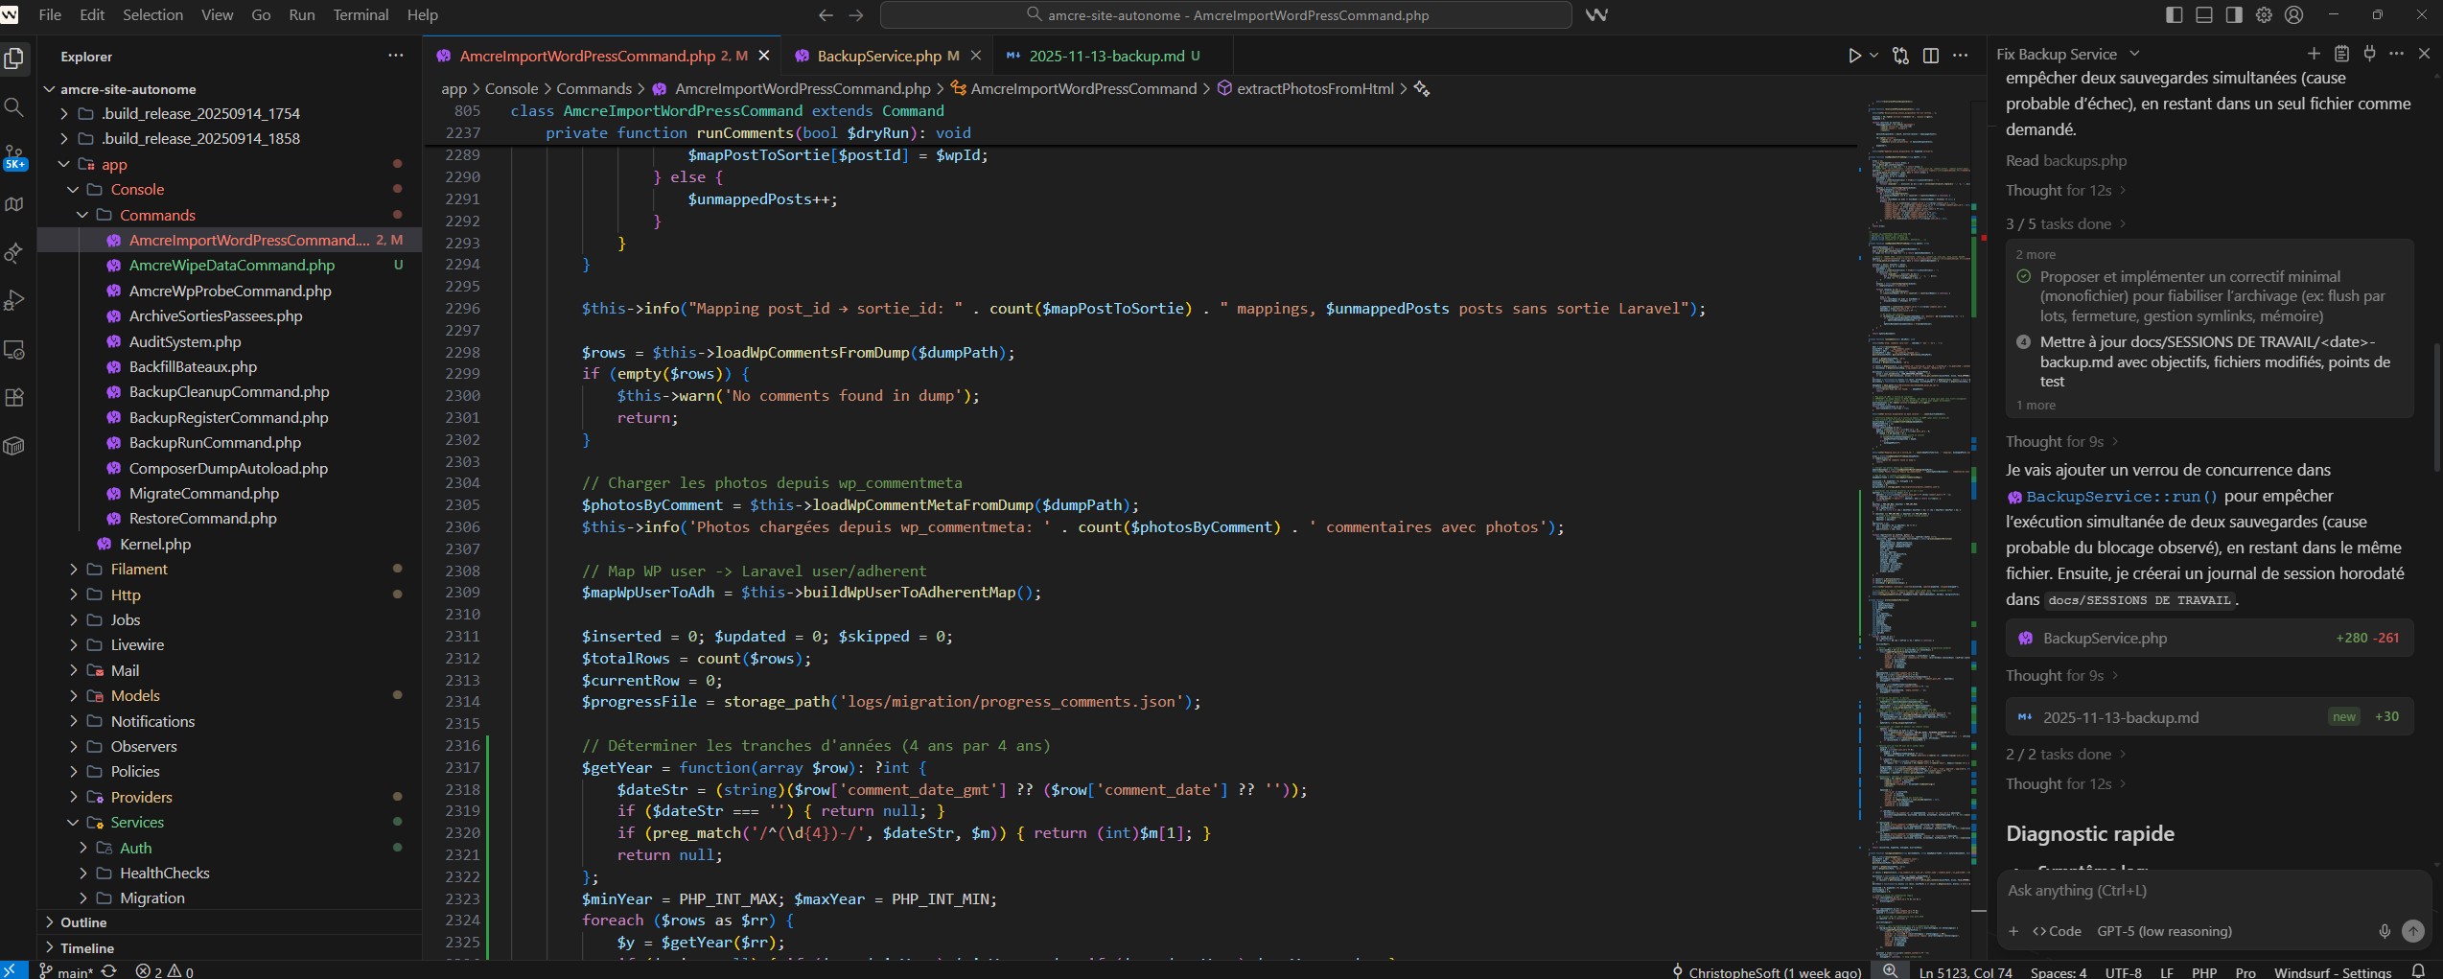Toggle the bottom panel visibility
This screenshot has width=2443, height=979.
[2204, 14]
